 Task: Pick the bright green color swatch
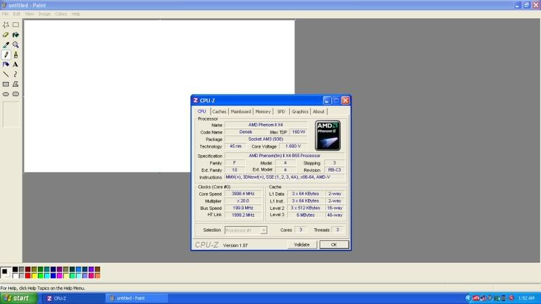(41, 276)
